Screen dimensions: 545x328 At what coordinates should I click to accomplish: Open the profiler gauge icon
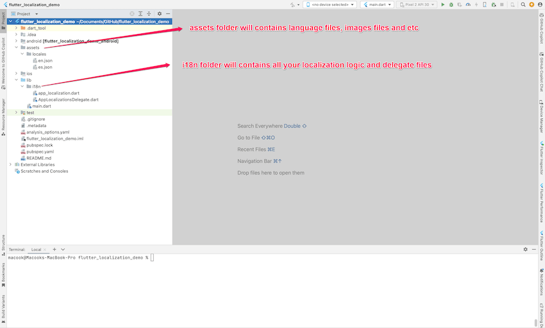pyautogui.click(x=468, y=4)
